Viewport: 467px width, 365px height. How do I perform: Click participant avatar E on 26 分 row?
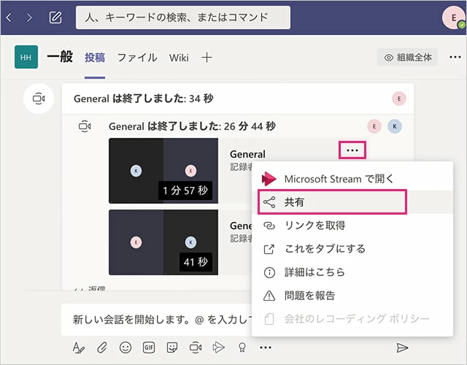pos(374,126)
